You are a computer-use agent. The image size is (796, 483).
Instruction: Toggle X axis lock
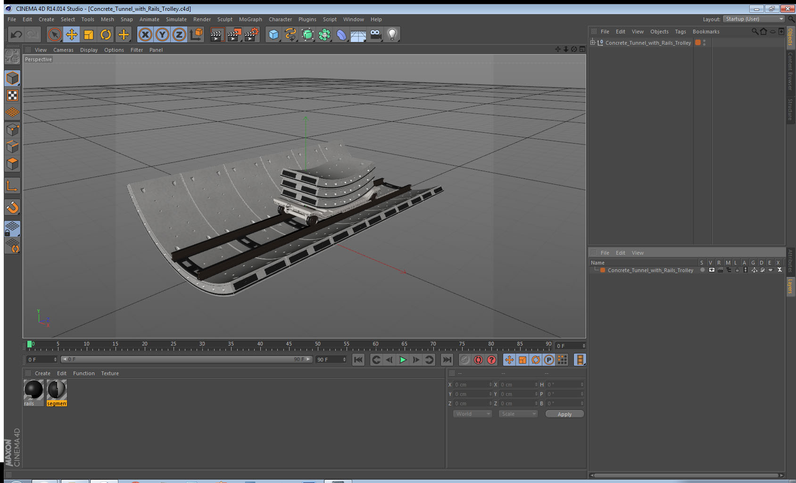tap(145, 34)
